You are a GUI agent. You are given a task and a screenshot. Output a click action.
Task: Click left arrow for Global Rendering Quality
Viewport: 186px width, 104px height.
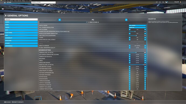pos(130,48)
